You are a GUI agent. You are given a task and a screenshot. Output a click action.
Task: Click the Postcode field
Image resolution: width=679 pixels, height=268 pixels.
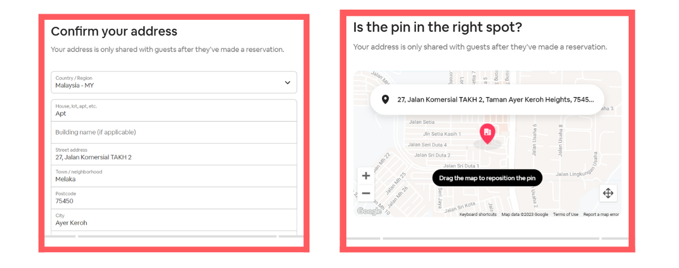173,198
